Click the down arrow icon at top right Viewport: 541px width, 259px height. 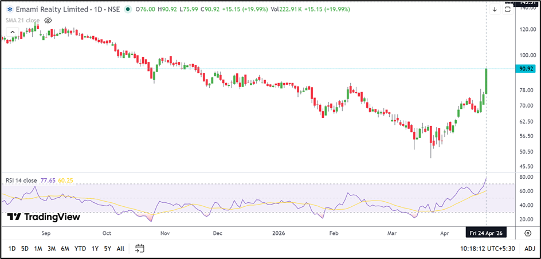tap(495, 10)
